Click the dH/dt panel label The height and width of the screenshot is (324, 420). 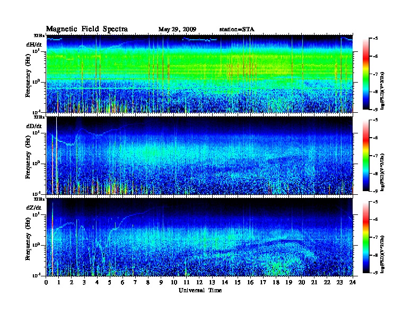pos(34,44)
